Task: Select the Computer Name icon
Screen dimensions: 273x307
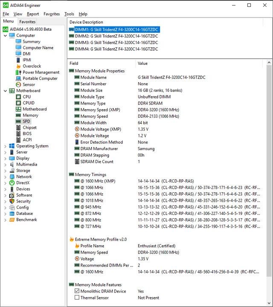Action: pos(18,48)
